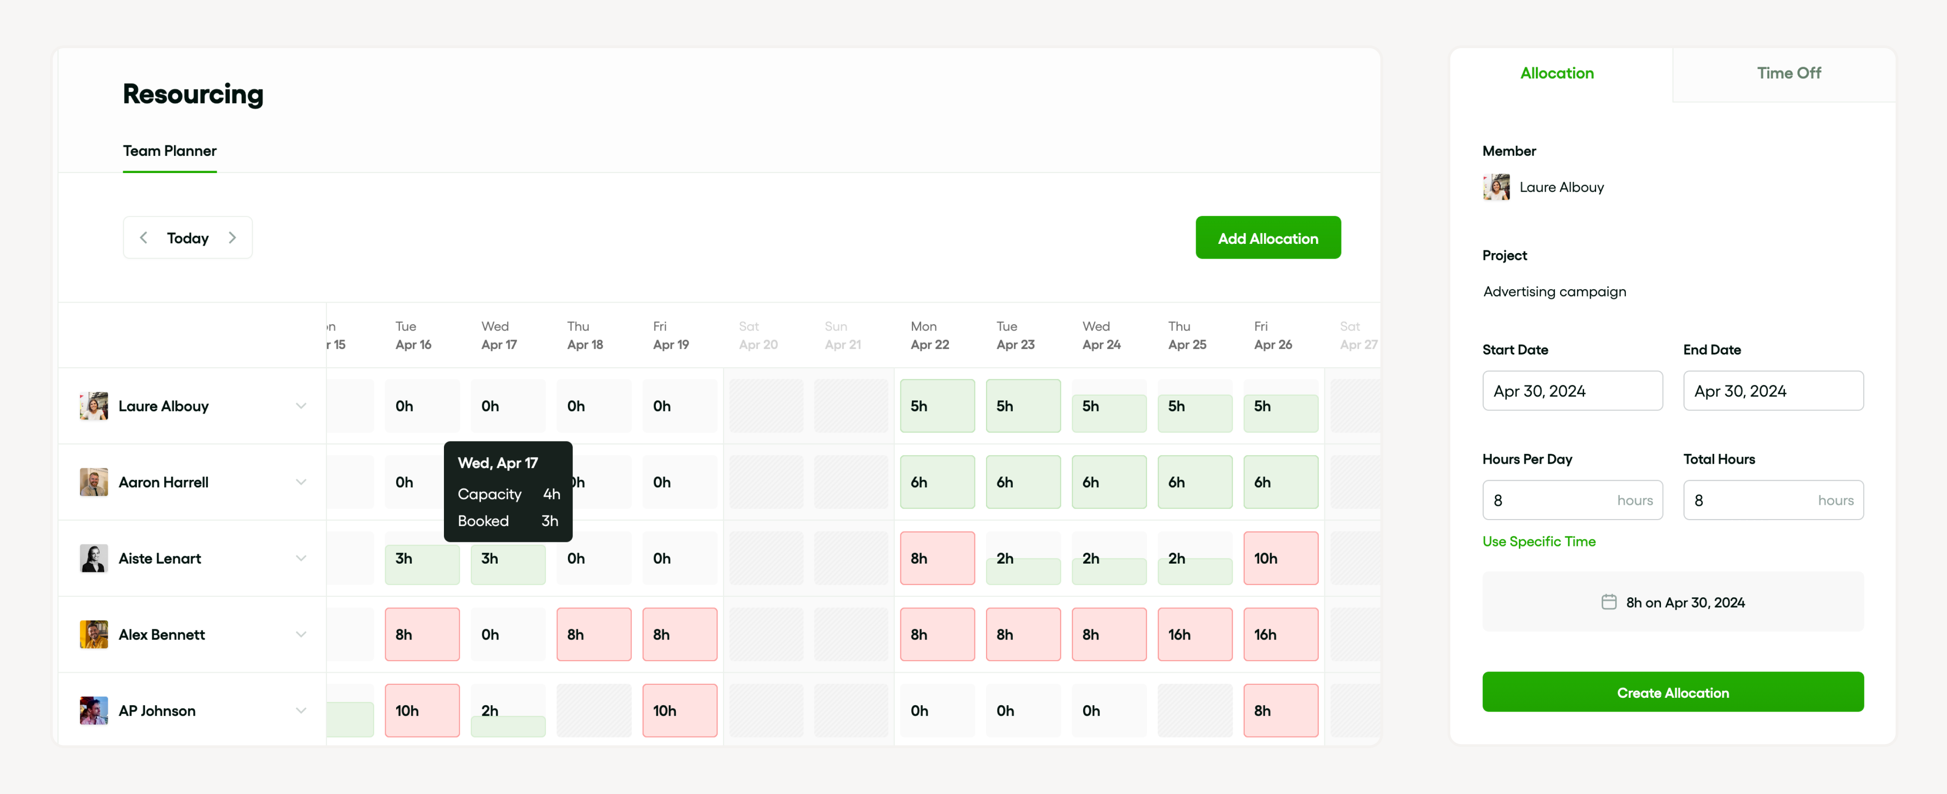Image resolution: width=1947 pixels, height=794 pixels.
Task: Click Create Allocation button
Action: click(1672, 692)
